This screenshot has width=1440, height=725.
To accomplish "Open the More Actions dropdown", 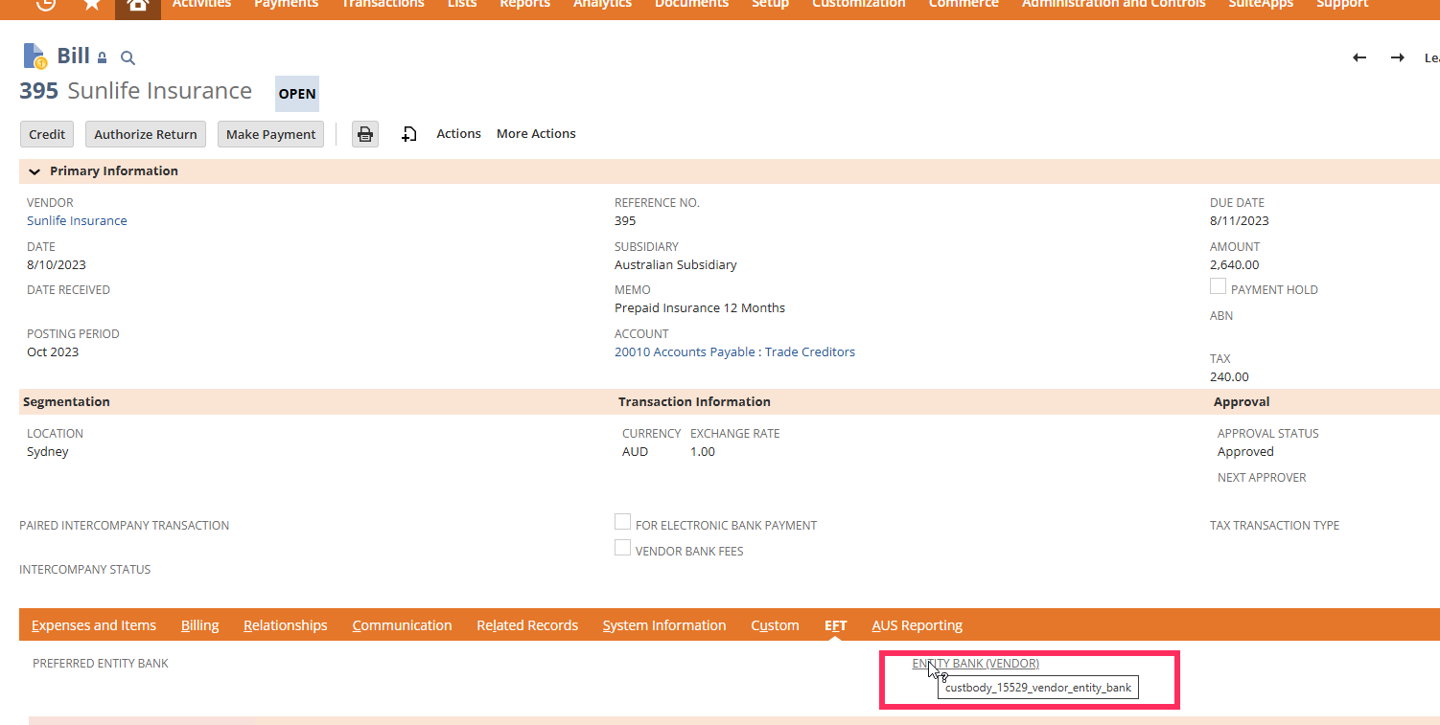I will pyautogui.click(x=535, y=133).
